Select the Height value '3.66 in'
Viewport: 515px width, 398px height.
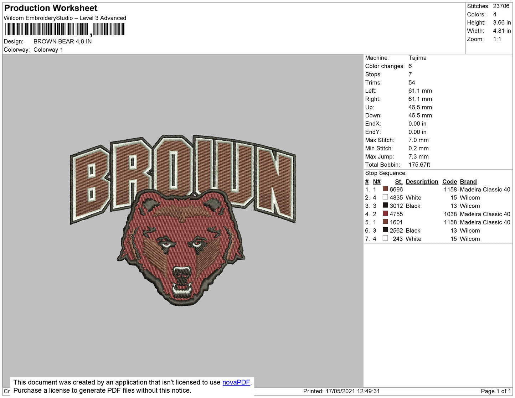point(502,22)
